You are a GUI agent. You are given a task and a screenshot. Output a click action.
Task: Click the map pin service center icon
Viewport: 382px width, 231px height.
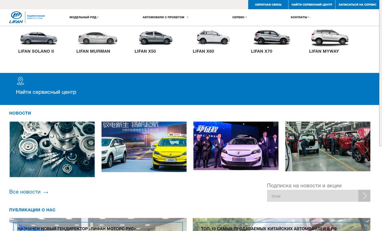click(20, 81)
